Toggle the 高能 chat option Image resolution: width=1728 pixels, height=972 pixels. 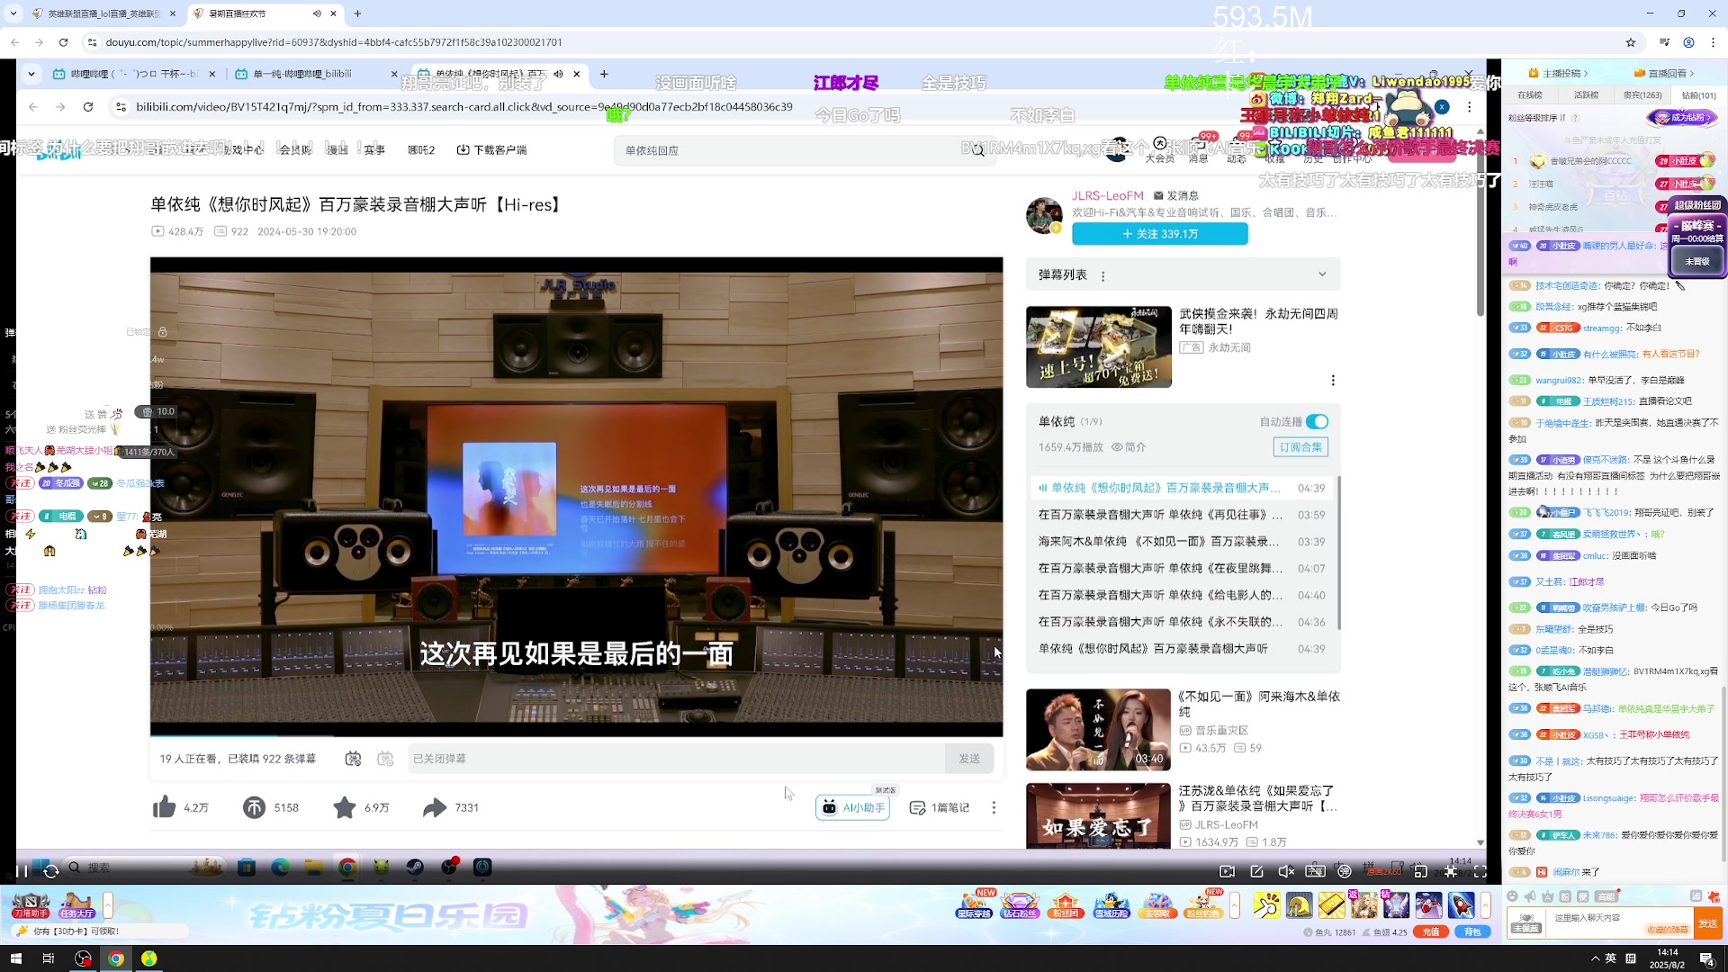[1606, 896]
